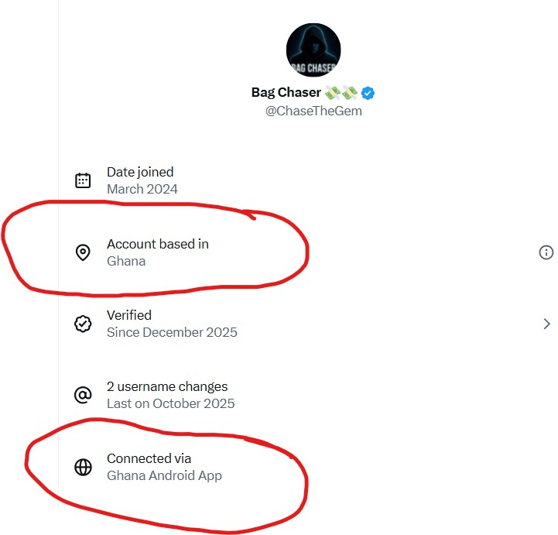Click the March 2024 join date

click(x=142, y=189)
